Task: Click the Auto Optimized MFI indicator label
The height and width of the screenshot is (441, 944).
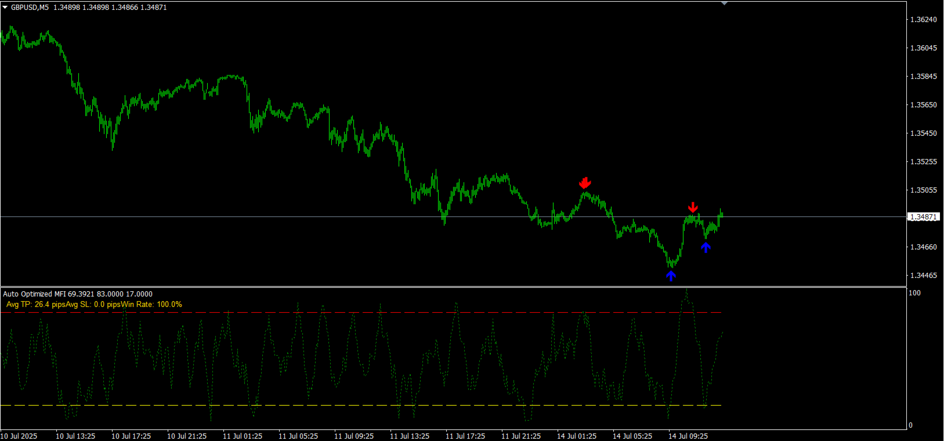Action: coord(34,294)
